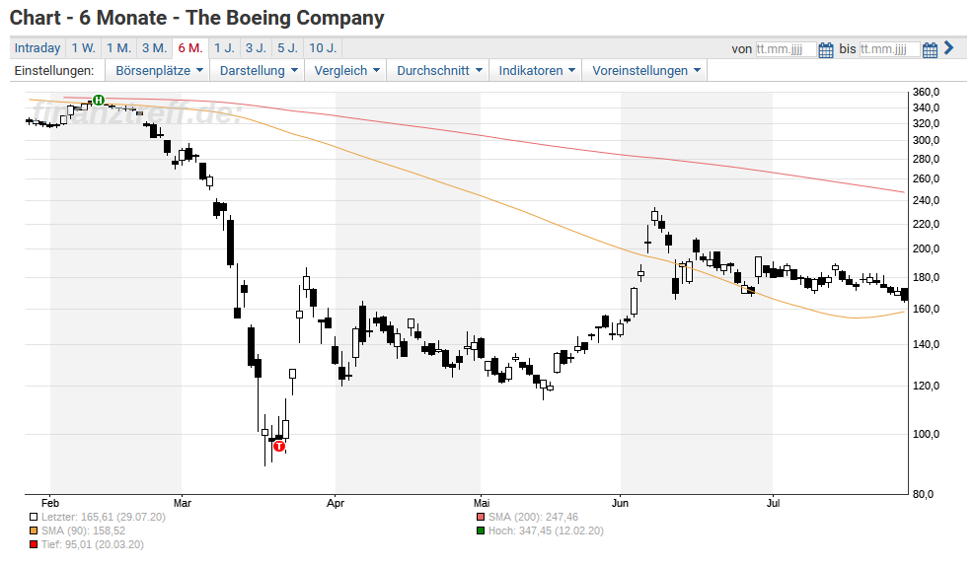Image resolution: width=975 pixels, height=566 pixels.
Task: Click the green Hoch legend swatch
Action: coord(480,531)
